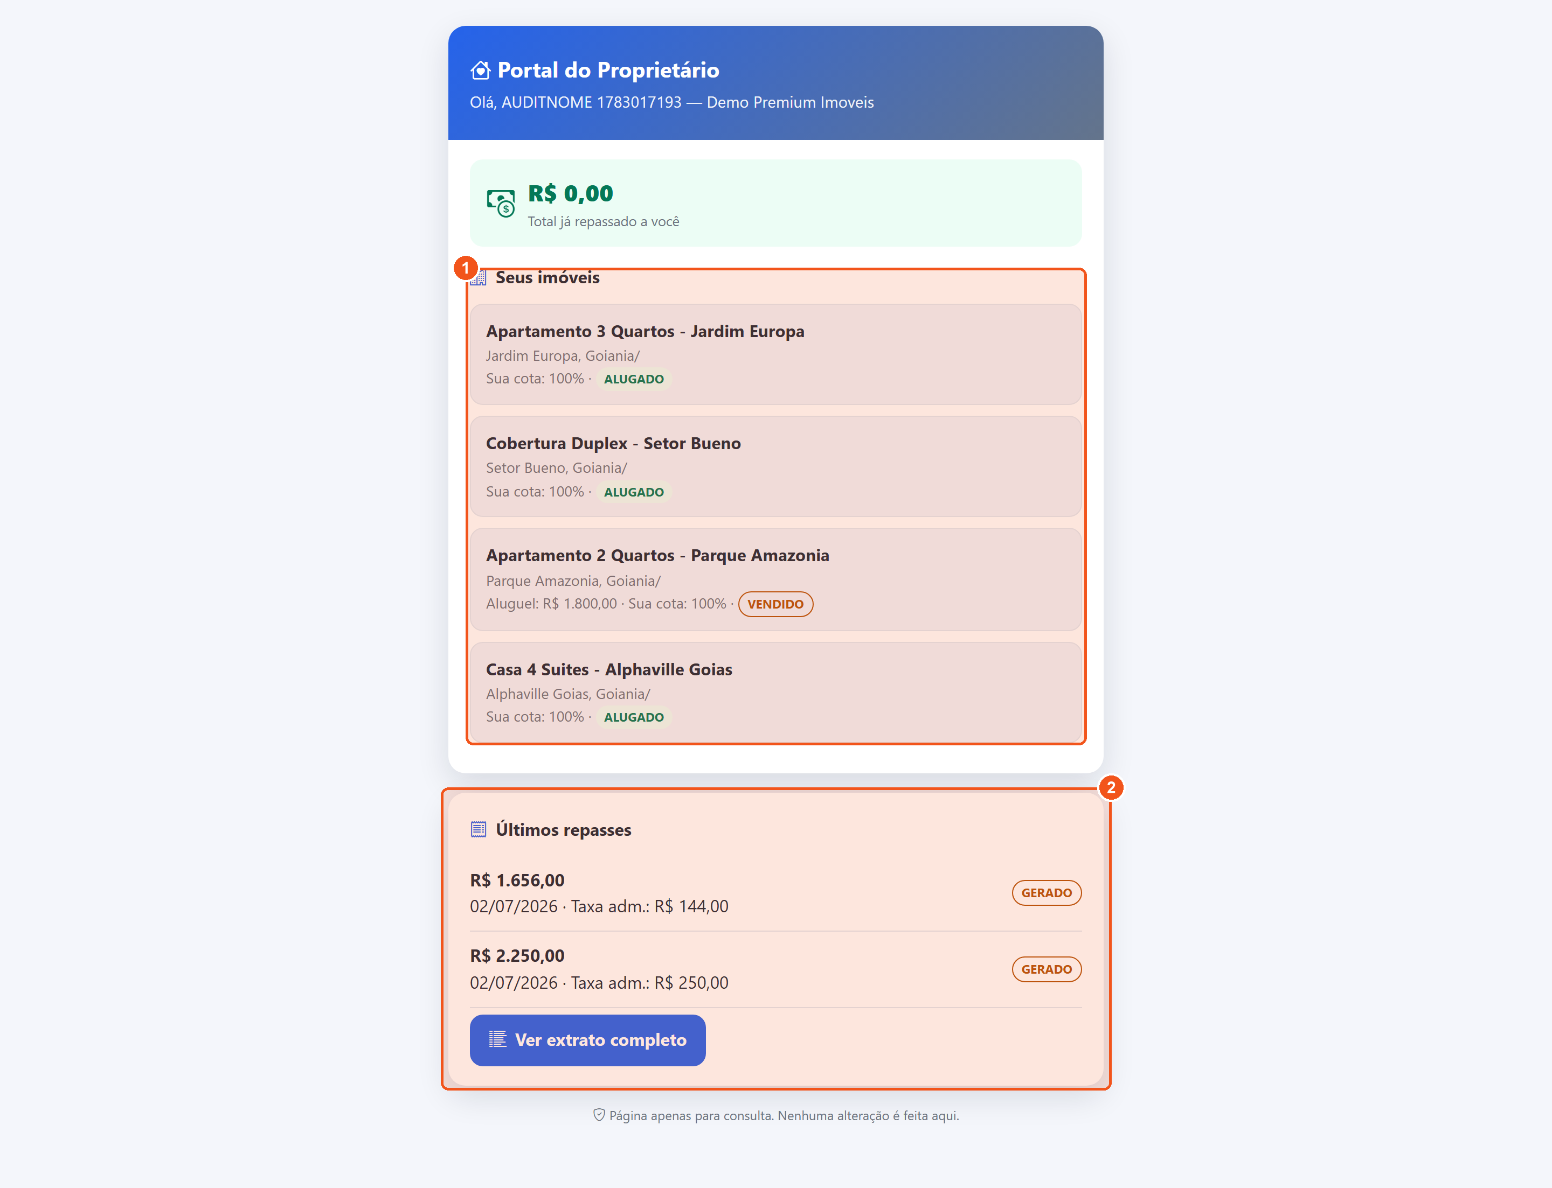Viewport: 1552px width, 1188px height.
Task: Click the list icon beside Últimos repasses
Action: point(479,829)
